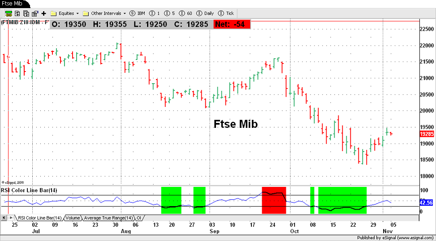
Task: Click the widest green oversold RSI zone
Action: tap(342, 200)
